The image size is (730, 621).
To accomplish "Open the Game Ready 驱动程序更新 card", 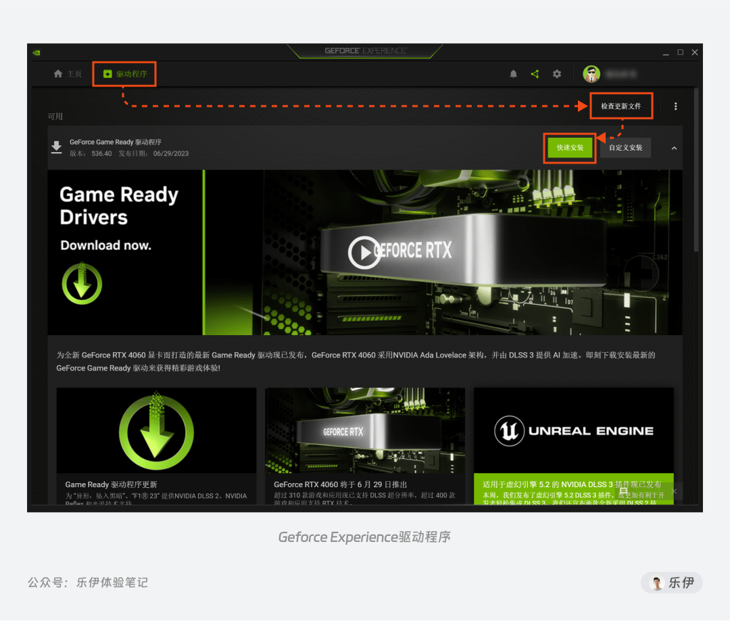I will tap(156, 446).
